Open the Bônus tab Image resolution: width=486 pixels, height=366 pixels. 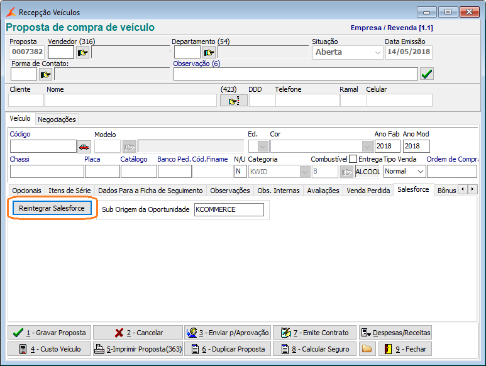[x=446, y=191]
